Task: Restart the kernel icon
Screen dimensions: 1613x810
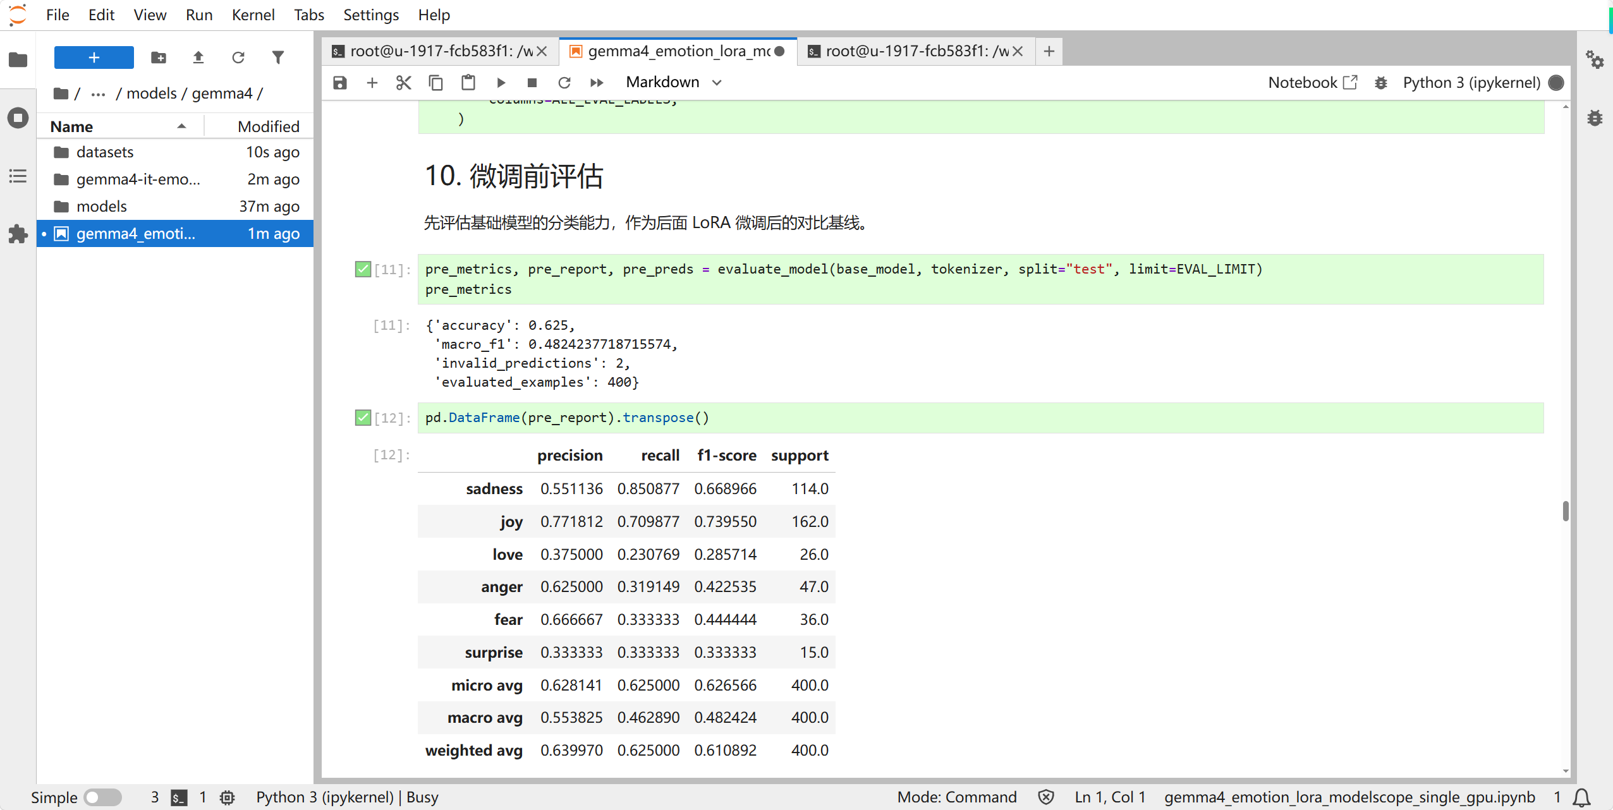Action: pyautogui.click(x=564, y=83)
